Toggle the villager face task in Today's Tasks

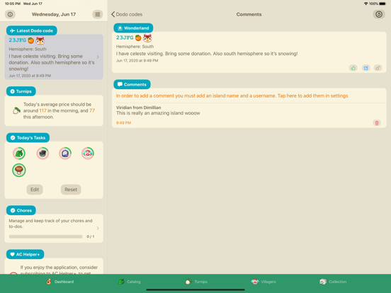88,154
